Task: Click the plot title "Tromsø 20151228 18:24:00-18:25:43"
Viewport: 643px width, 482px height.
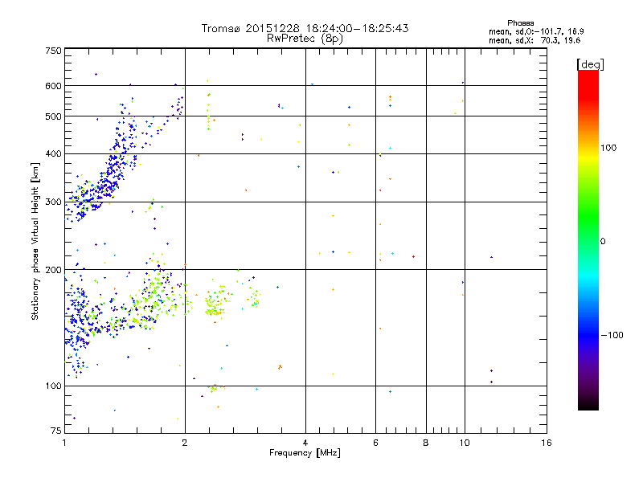Action: click(305, 28)
